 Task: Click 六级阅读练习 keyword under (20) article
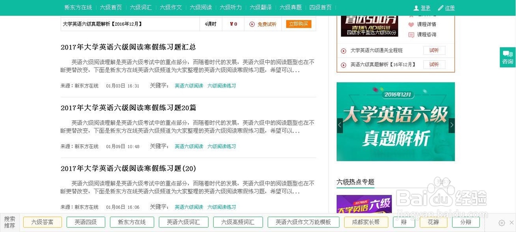tap(221, 207)
